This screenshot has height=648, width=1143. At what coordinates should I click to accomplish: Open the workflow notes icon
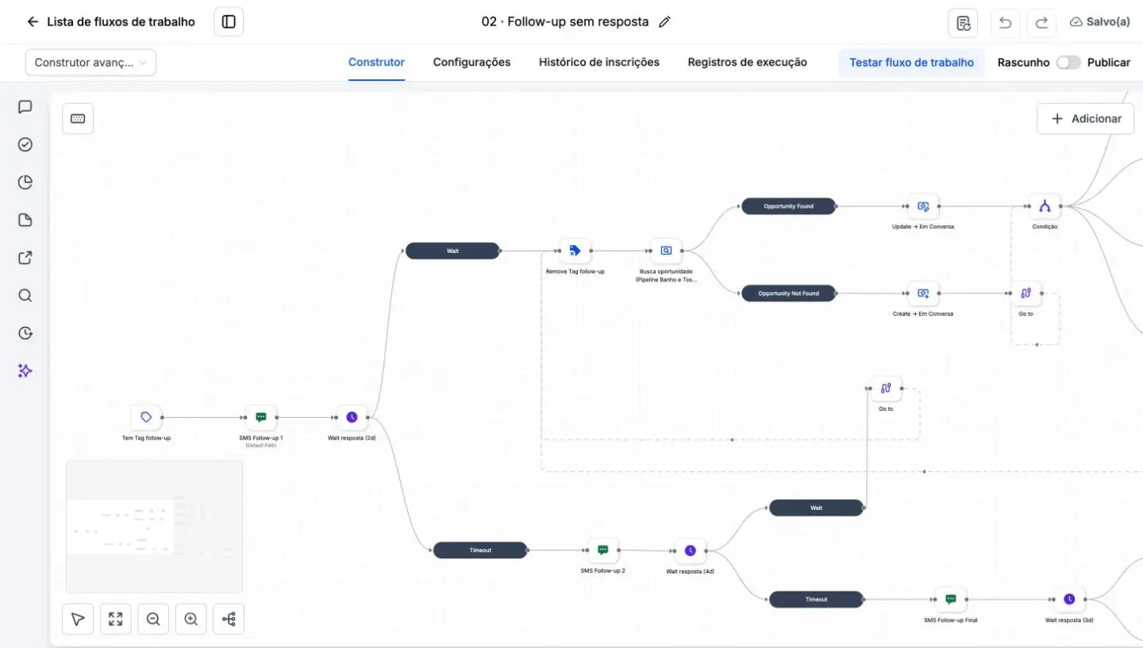click(963, 22)
